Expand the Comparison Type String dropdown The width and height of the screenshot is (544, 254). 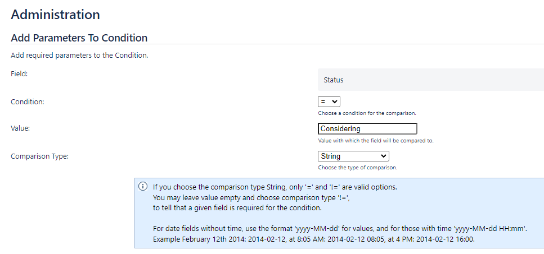[353, 156]
